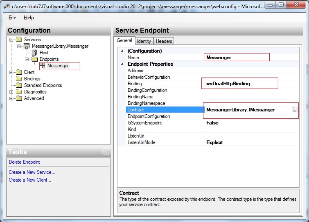Click the Host document icon

tap(34, 53)
